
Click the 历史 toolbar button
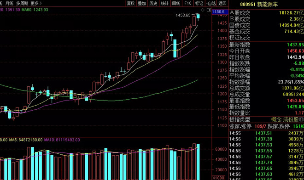pyautogui.click(x=153, y=3)
